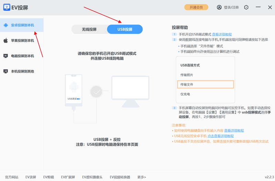The width and height of the screenshot is (275, 181).
Task: Minimize the EV投屏 window
Action: pyautogui.click(x=258, y=7)
